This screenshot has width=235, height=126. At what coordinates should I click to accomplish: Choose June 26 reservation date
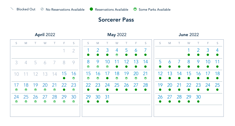click(x=160, y=97)
